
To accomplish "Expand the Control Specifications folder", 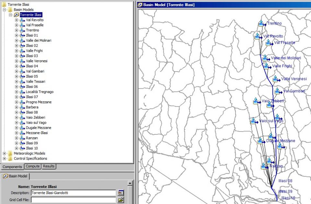I will pyautogui.click(x=5, y=159).
